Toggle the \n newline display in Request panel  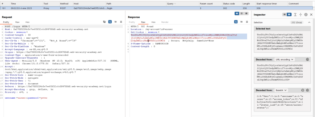pyautogui.click(x=116, y=22)
